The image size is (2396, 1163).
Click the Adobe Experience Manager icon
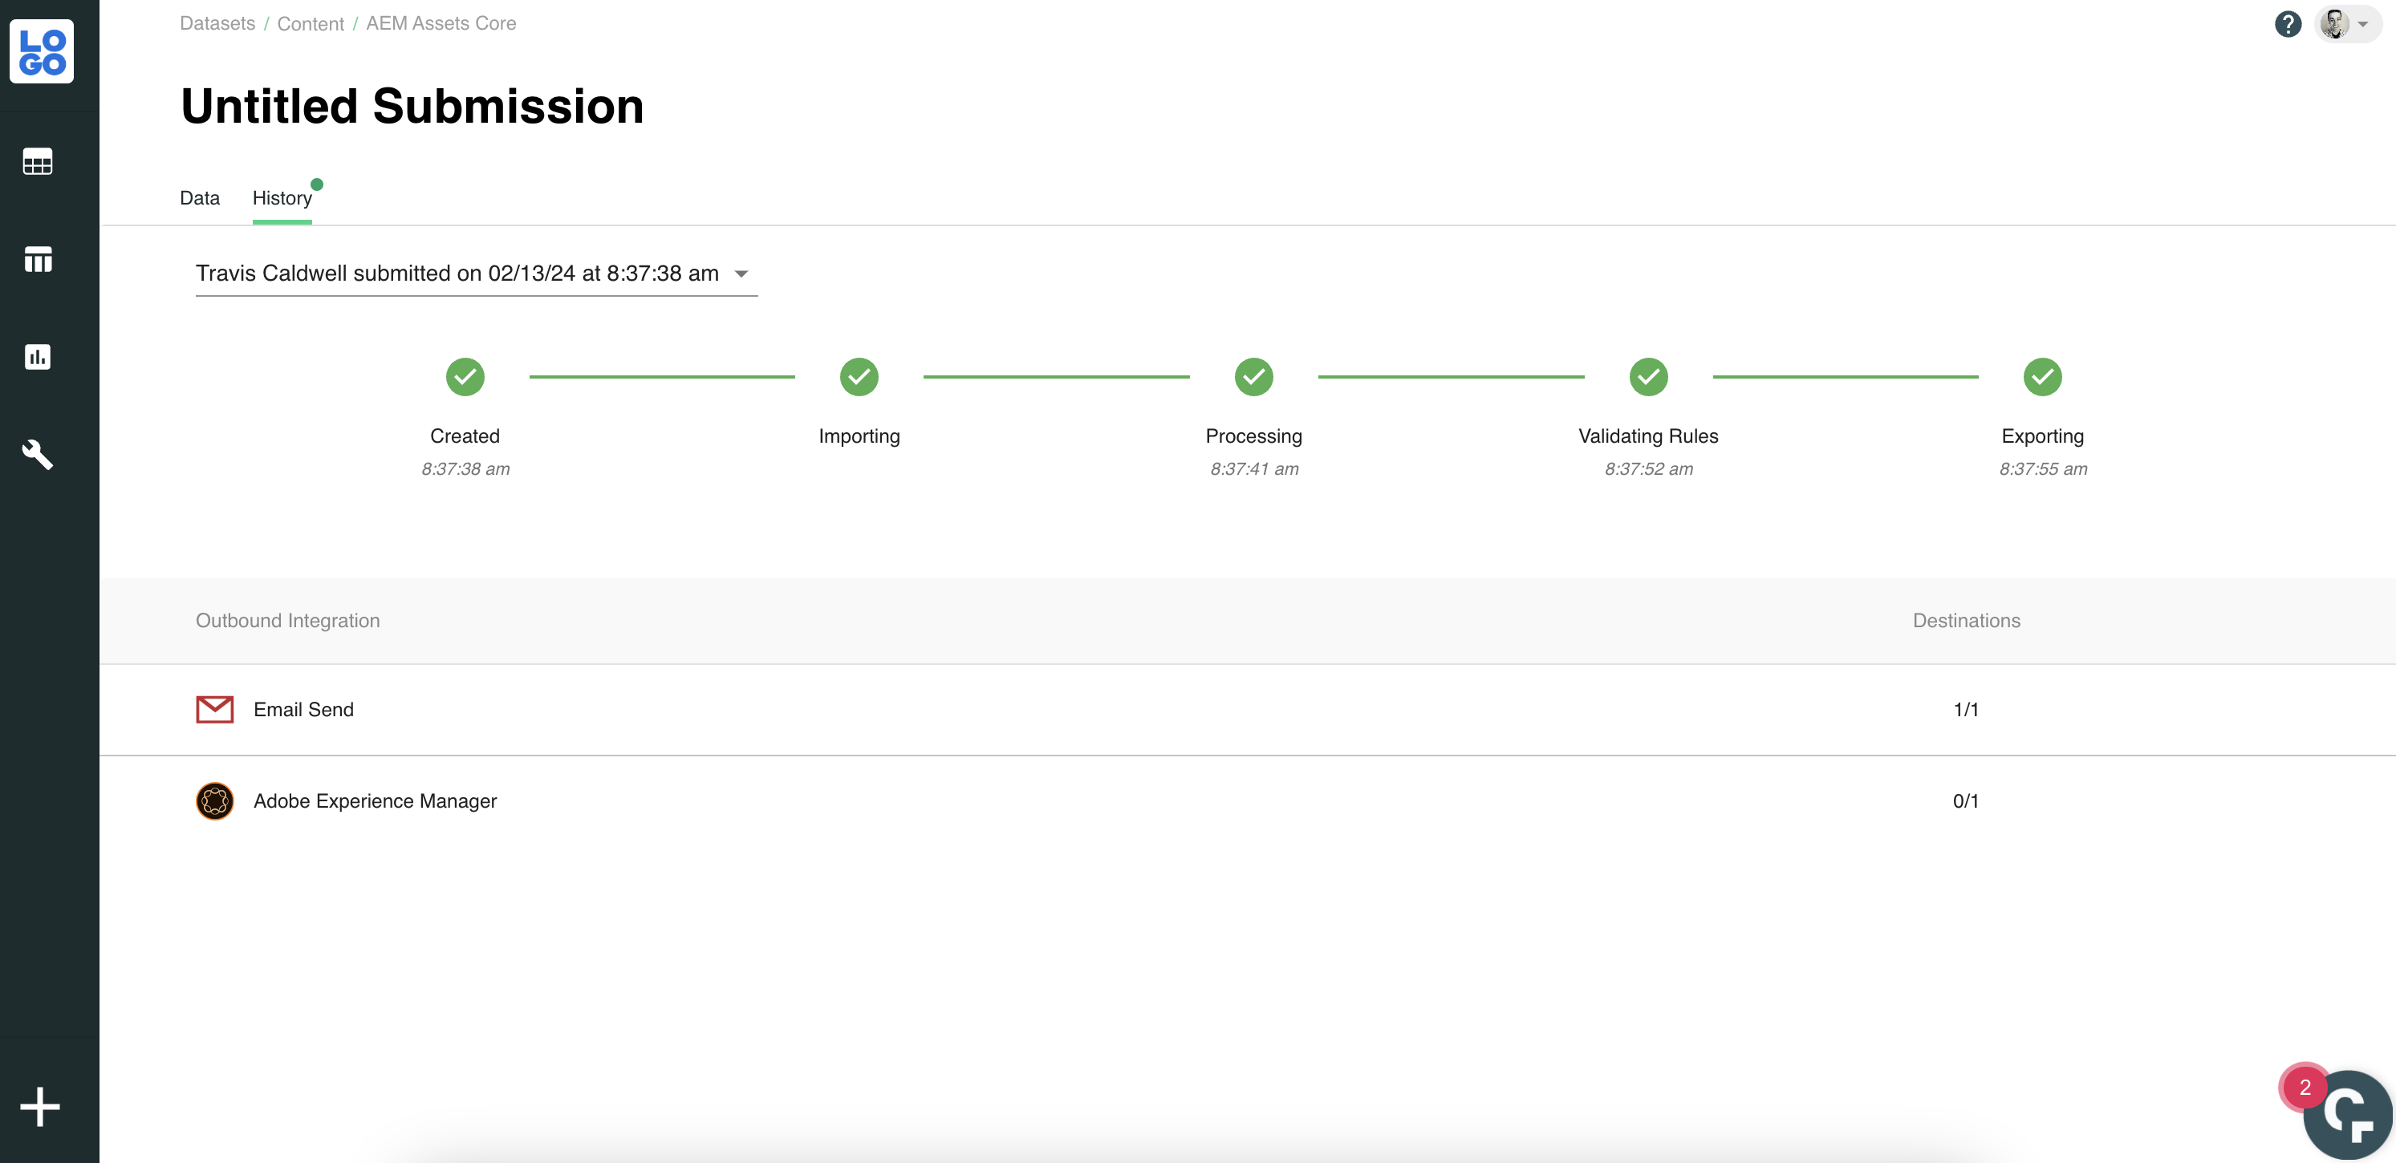coord(215,801)
